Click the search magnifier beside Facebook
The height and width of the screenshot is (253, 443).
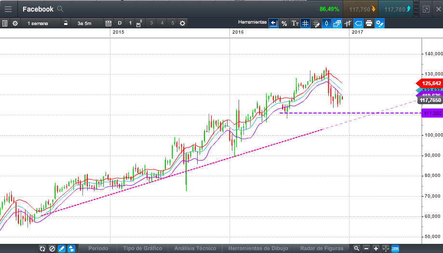[x=60, y=9]
